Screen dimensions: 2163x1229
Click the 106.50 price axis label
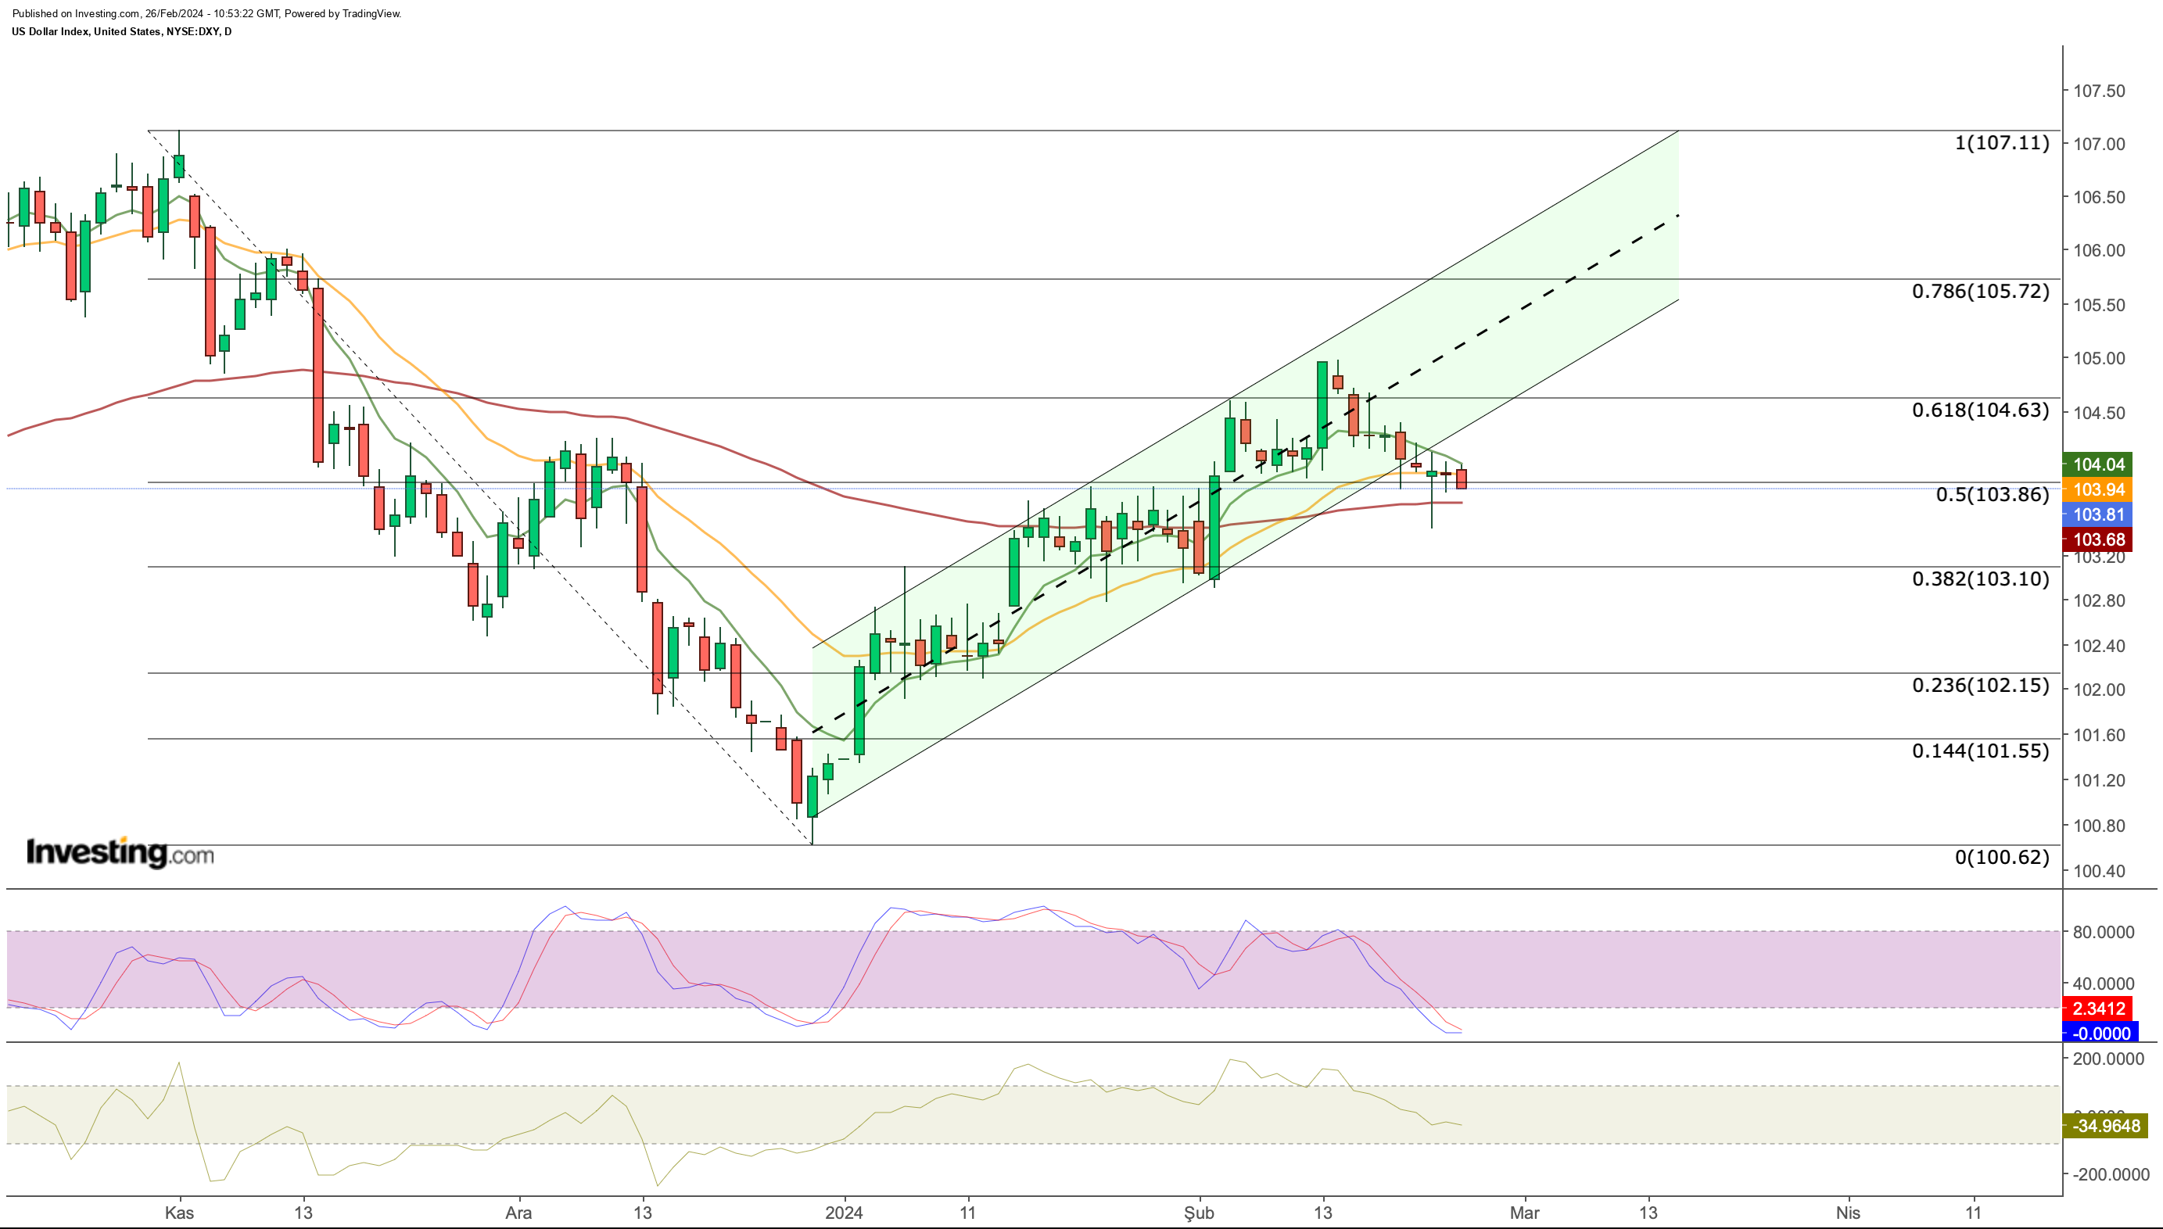tap(2099, 198)
